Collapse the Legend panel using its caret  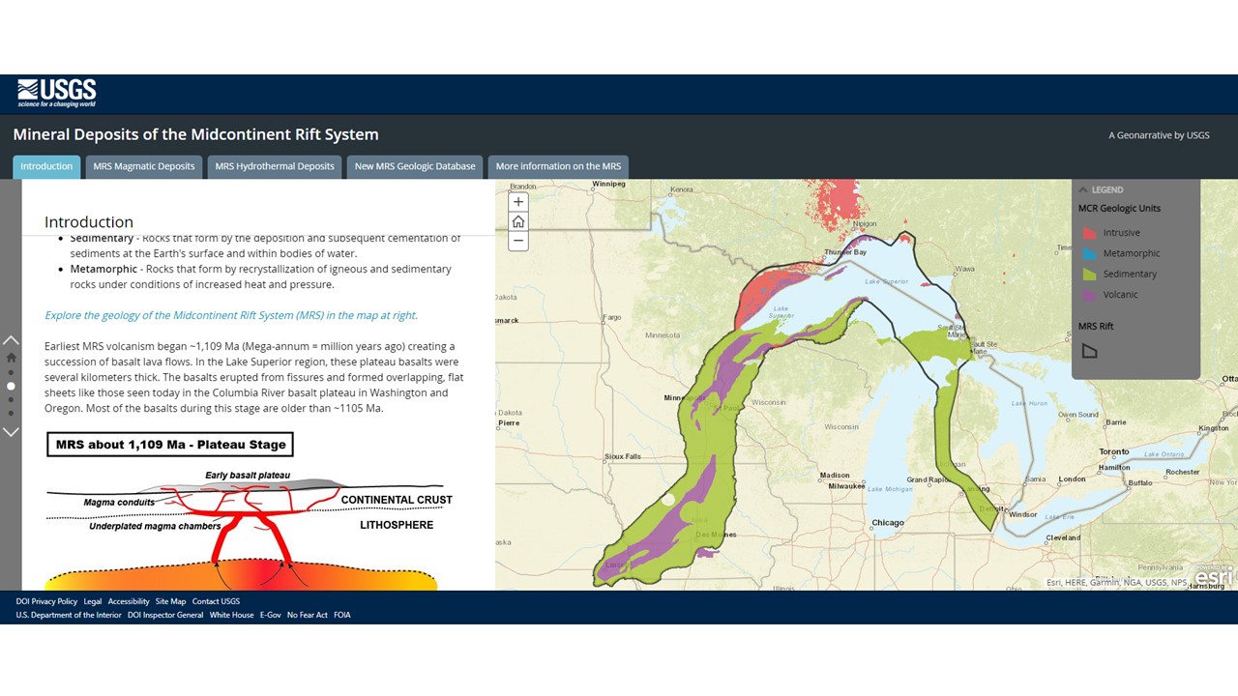(1083, 189)
